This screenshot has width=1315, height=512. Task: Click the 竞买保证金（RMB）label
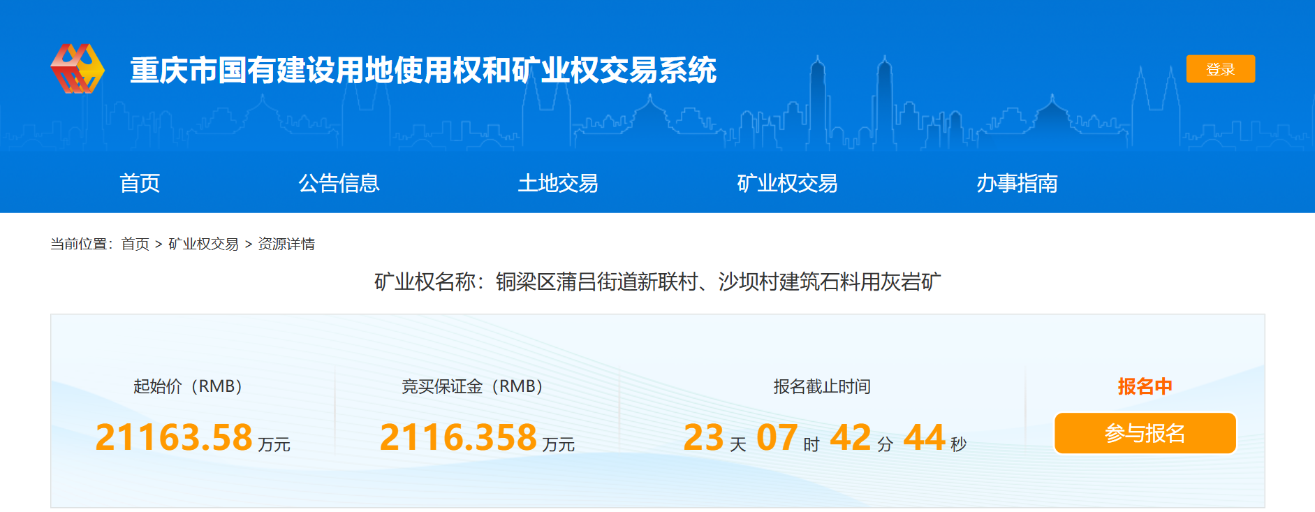coord(472,386)
